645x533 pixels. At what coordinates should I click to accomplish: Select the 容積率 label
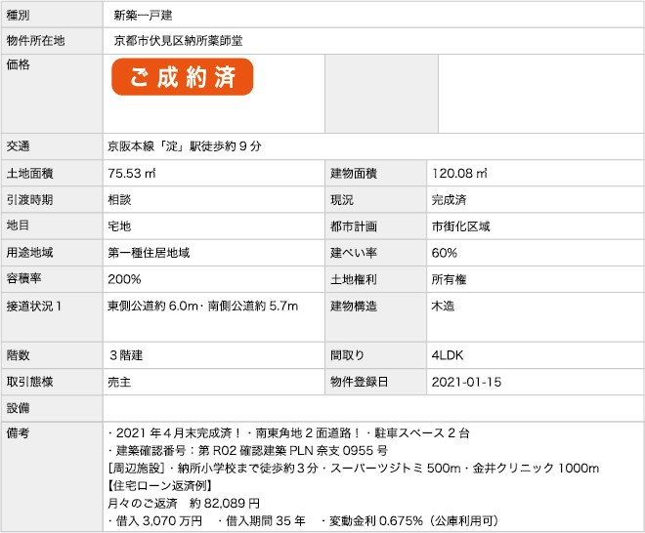tap(23, 278)
